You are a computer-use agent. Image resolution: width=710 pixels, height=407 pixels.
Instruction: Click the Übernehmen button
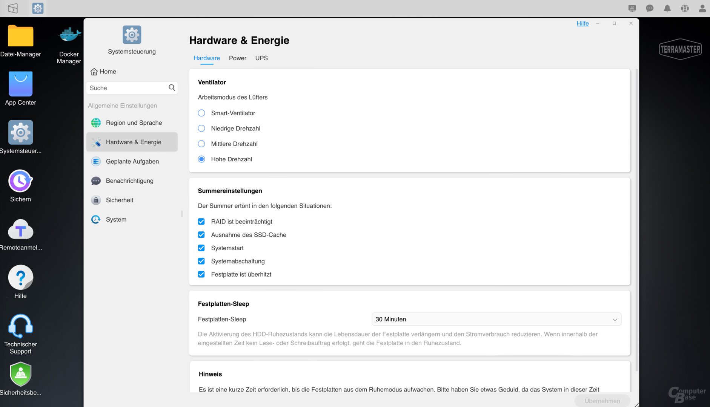coord(602,401)
